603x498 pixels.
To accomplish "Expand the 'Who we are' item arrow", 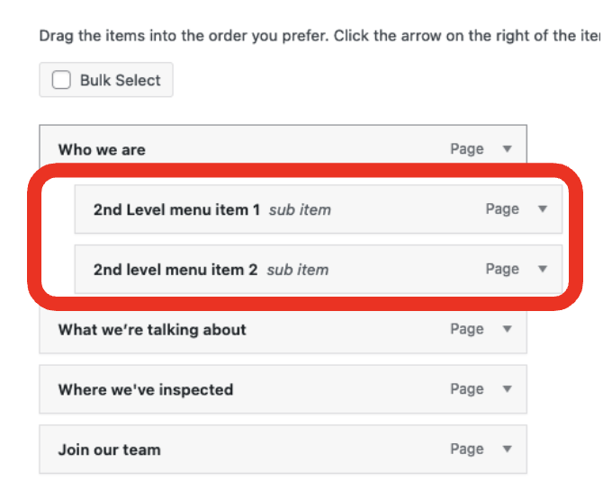I will (x=507, y=149).
